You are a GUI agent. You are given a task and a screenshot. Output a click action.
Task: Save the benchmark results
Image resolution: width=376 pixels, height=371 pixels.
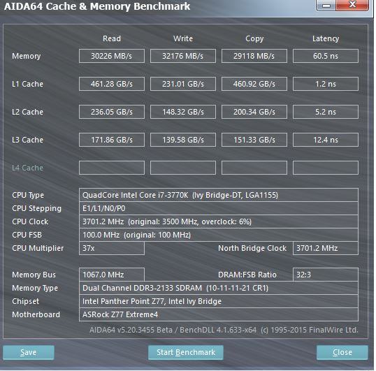(x=29, y=352)
